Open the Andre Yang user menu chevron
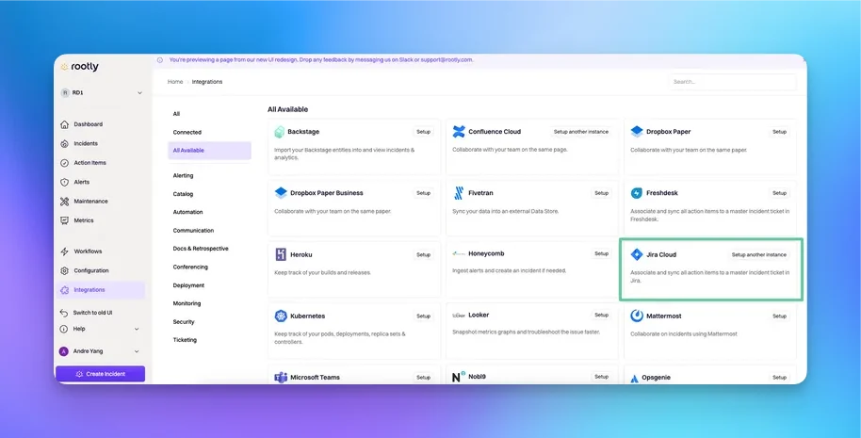861x438 pixels. point(137,351)
